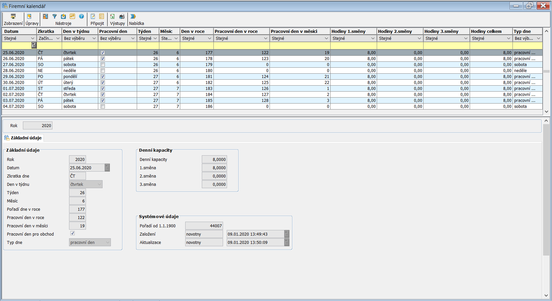Open the Datum column filter dropdown
Viewport: 552px width, 301px height.
tap(33, 38)
